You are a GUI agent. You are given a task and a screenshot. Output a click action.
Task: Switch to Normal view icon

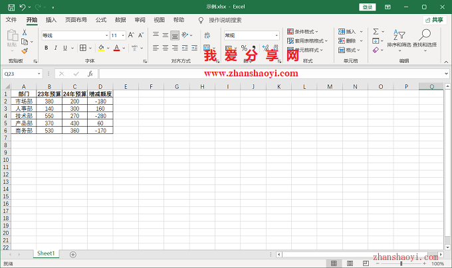(x=334, y=263)
